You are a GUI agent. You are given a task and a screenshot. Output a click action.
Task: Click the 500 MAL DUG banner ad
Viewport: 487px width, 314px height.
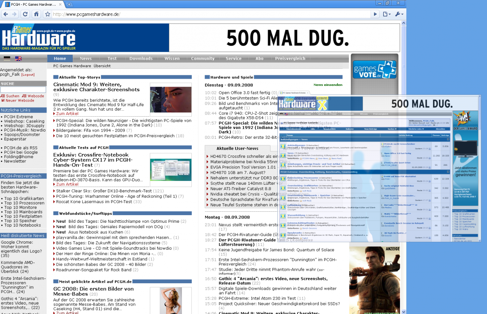pos(285,38)
